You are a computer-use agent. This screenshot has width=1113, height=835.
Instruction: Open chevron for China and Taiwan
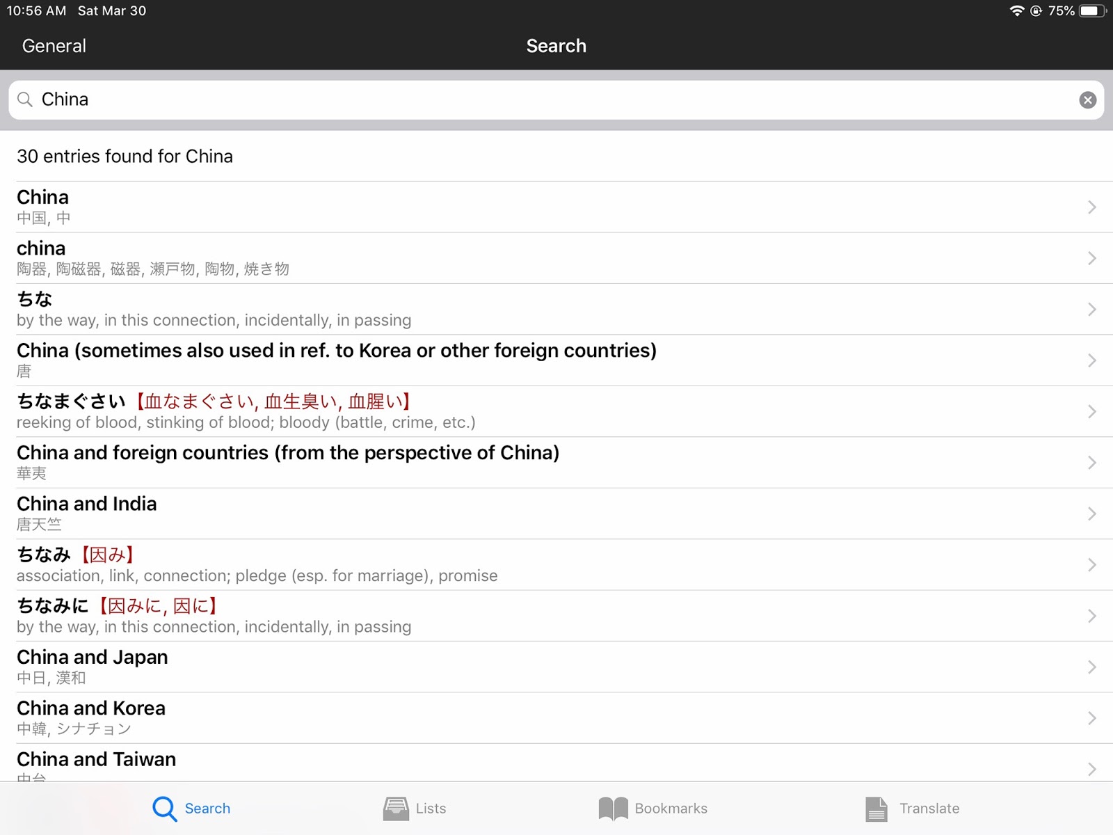tap(1091, 769)
